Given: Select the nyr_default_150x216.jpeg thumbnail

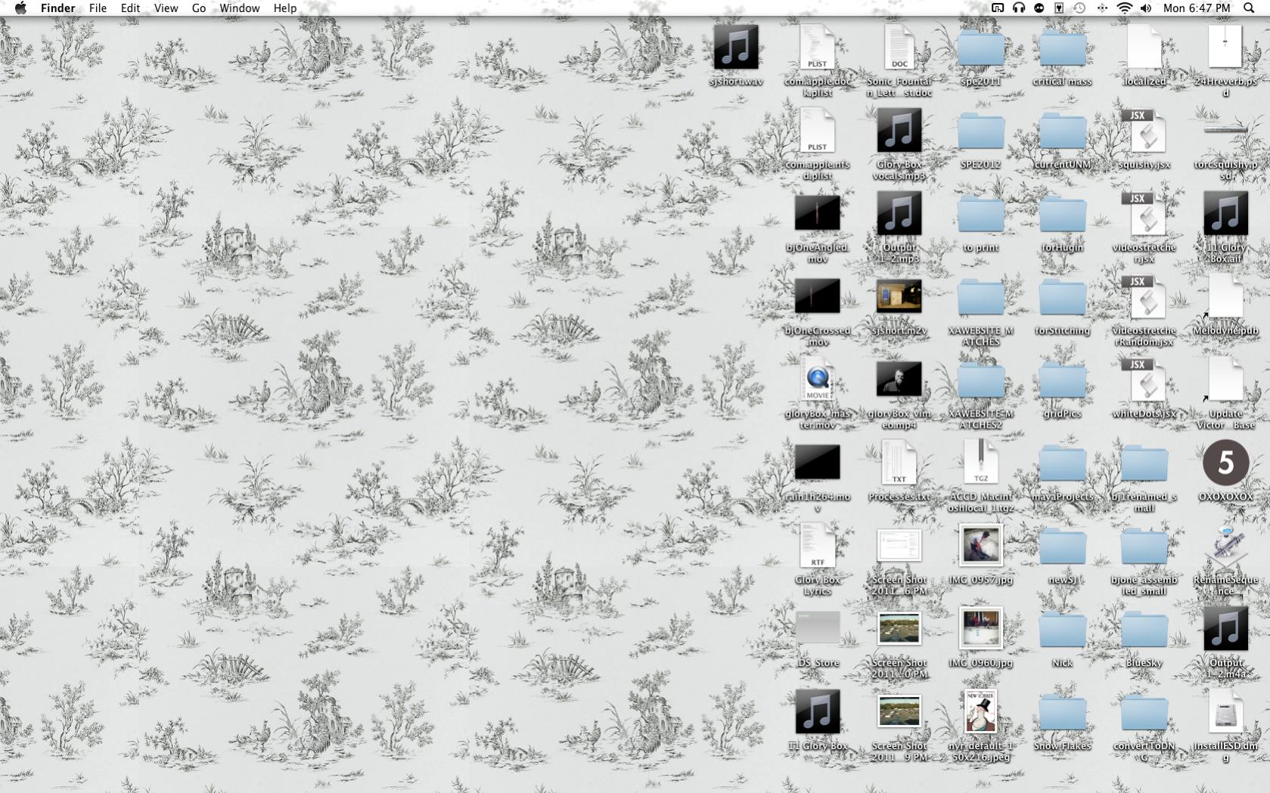Looking at the screenshot, I should point(981,712).
